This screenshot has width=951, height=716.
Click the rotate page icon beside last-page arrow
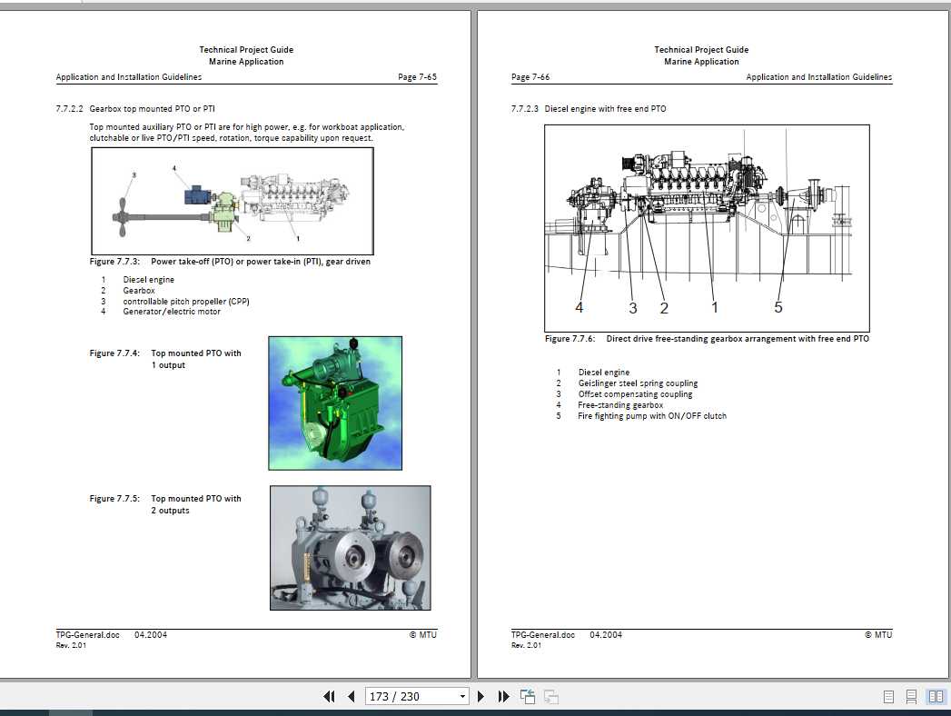coord(527,696)
